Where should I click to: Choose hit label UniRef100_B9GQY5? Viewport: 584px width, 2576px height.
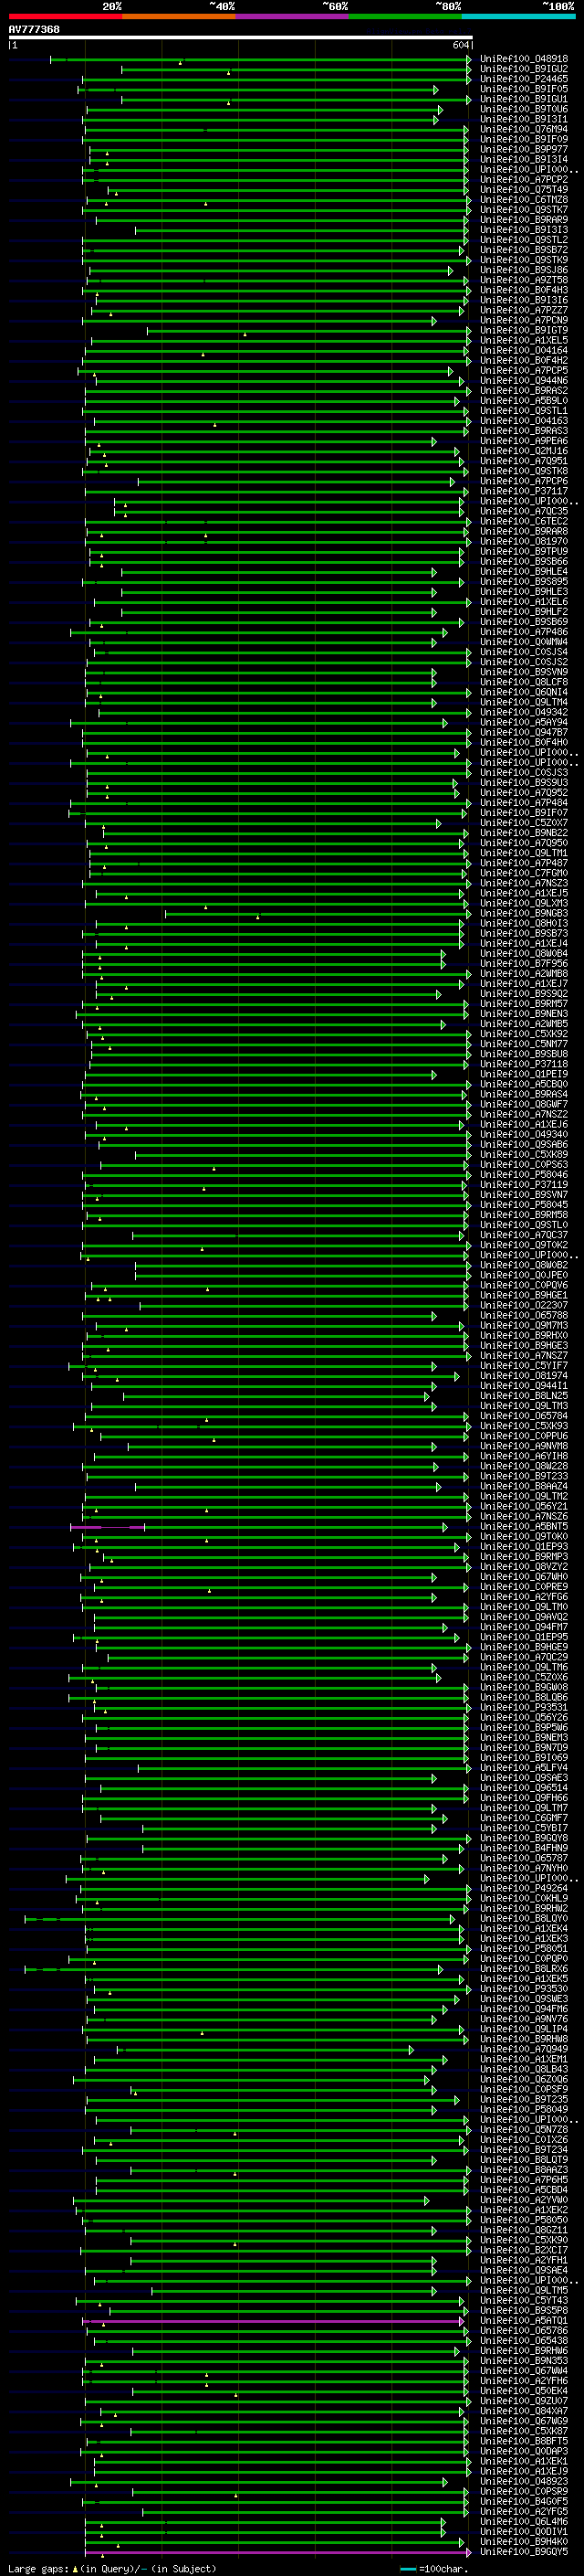524,2551
